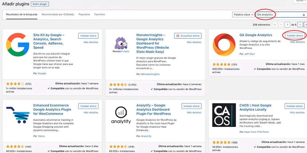The height and width of the screenshot is (153, 307).
Task: Install Enhanced Ecommerce Google Analytics plugin
Action: tap(88, 106)
